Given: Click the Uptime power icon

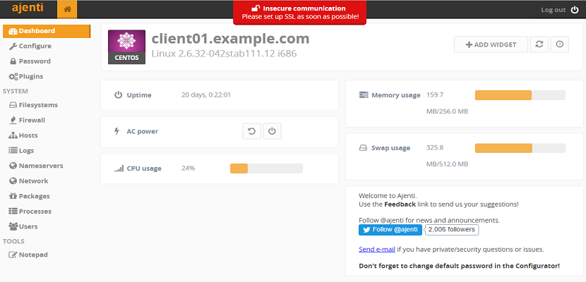Looking at the screenshot, I should click(x=118, y=95).
